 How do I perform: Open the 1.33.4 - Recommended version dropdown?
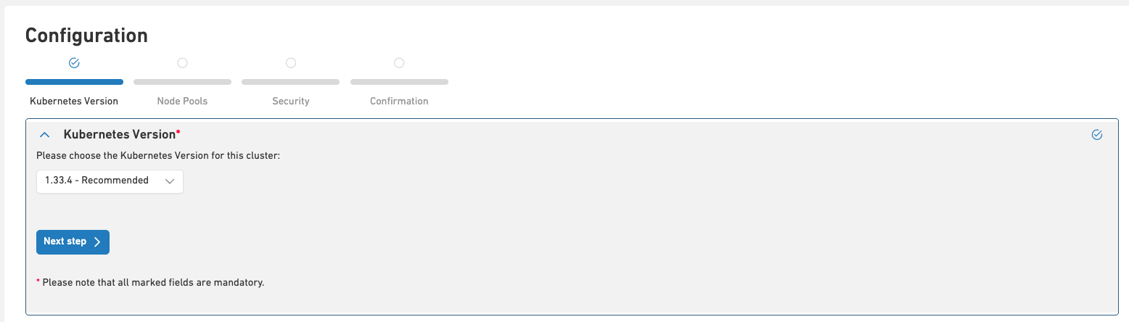click(110, 181)
